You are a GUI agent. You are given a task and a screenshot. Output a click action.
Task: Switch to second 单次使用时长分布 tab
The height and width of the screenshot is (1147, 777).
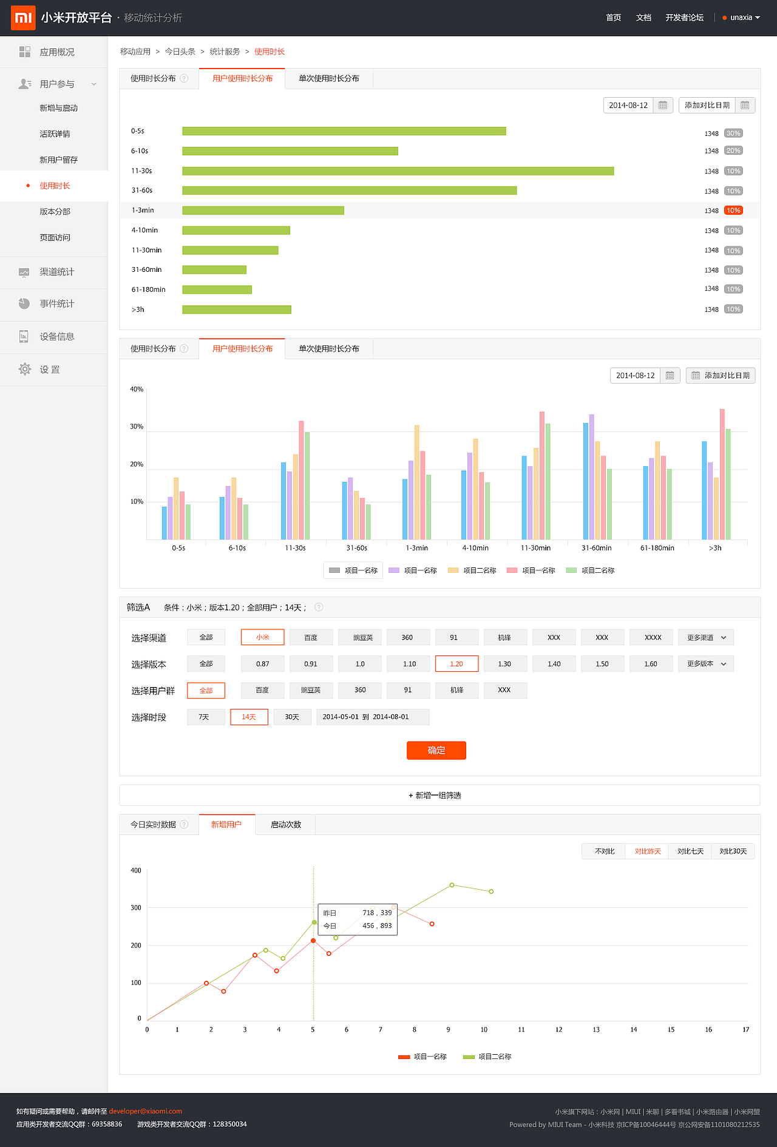tap(329, 348)
